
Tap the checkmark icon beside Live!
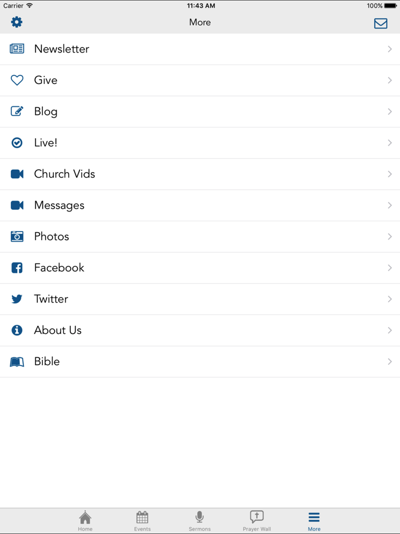[x=17, y=143]
